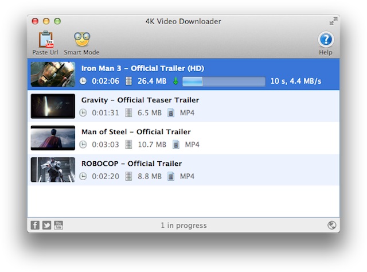Open Help question mark icon
The height and width of the screenshot is (272, 367).
point(326,40)
